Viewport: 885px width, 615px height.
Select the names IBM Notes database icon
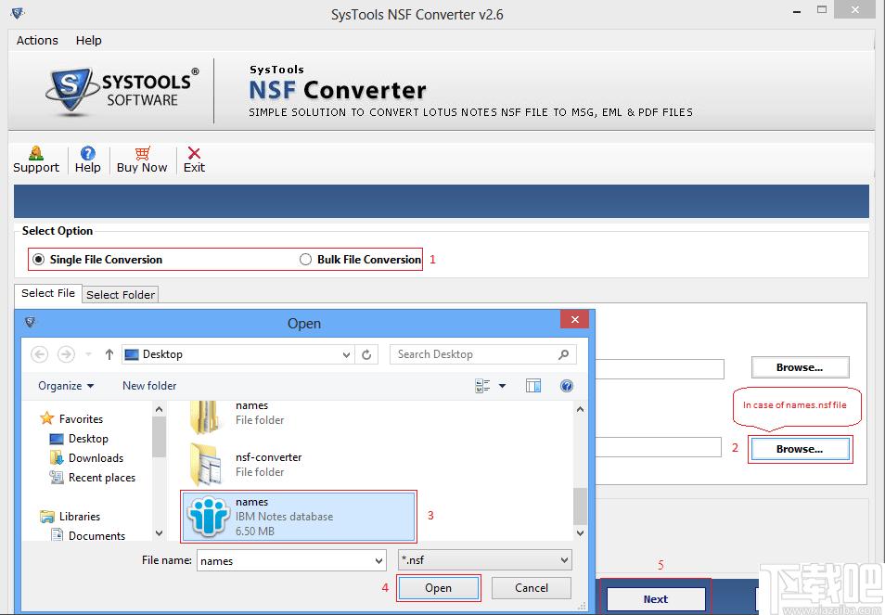[209, 516]
